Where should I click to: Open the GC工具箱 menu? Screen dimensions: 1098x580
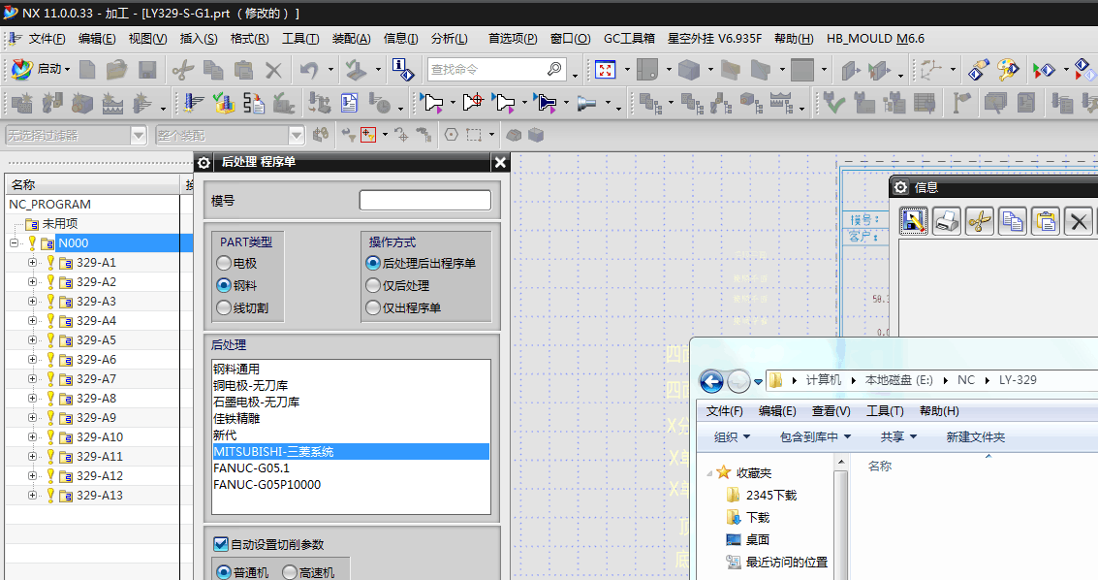[629, 39]
